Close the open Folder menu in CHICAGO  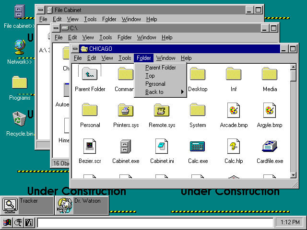pos(144,58)
